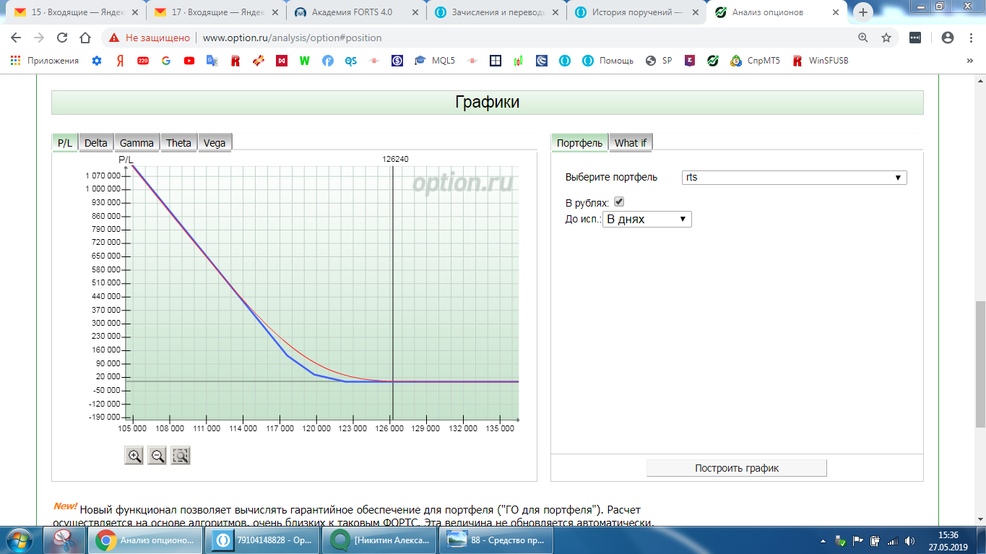The image size is (986, 554).
Task: Switch to the Delta chart tab
Action: coord(95,142)
